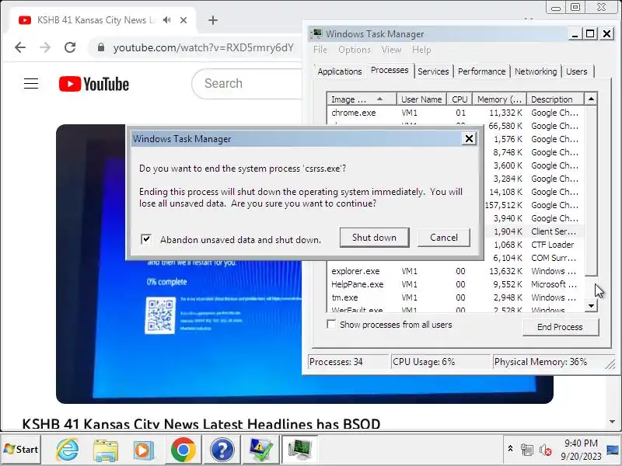Open a new Chrome tab
Image resolution: width=622 pixels, height=466 pixels.
point(213,20)
